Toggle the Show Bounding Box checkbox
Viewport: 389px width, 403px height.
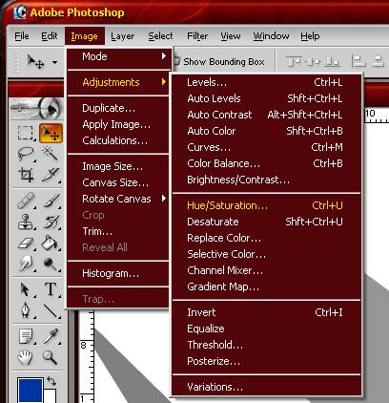click(176, 61)
